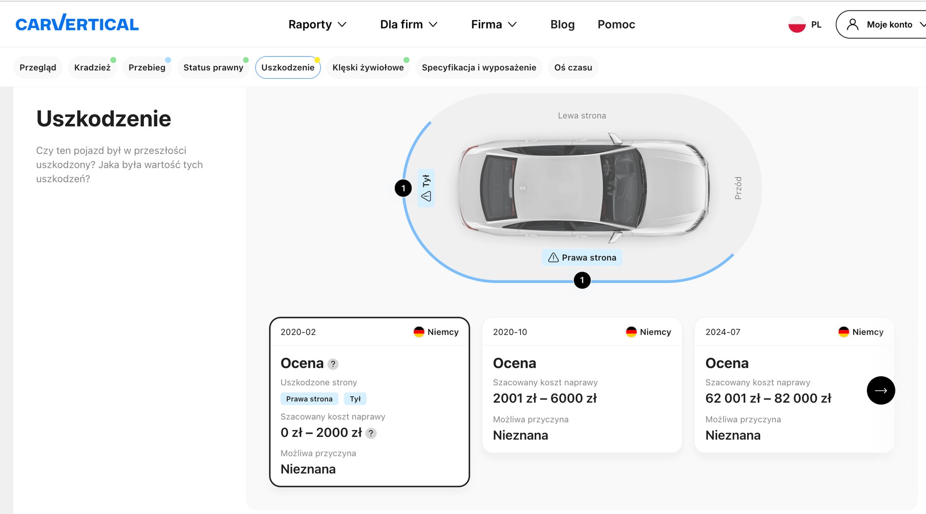
Task: Switch to the Kradzież tab
Action: (x=92, y=67)
